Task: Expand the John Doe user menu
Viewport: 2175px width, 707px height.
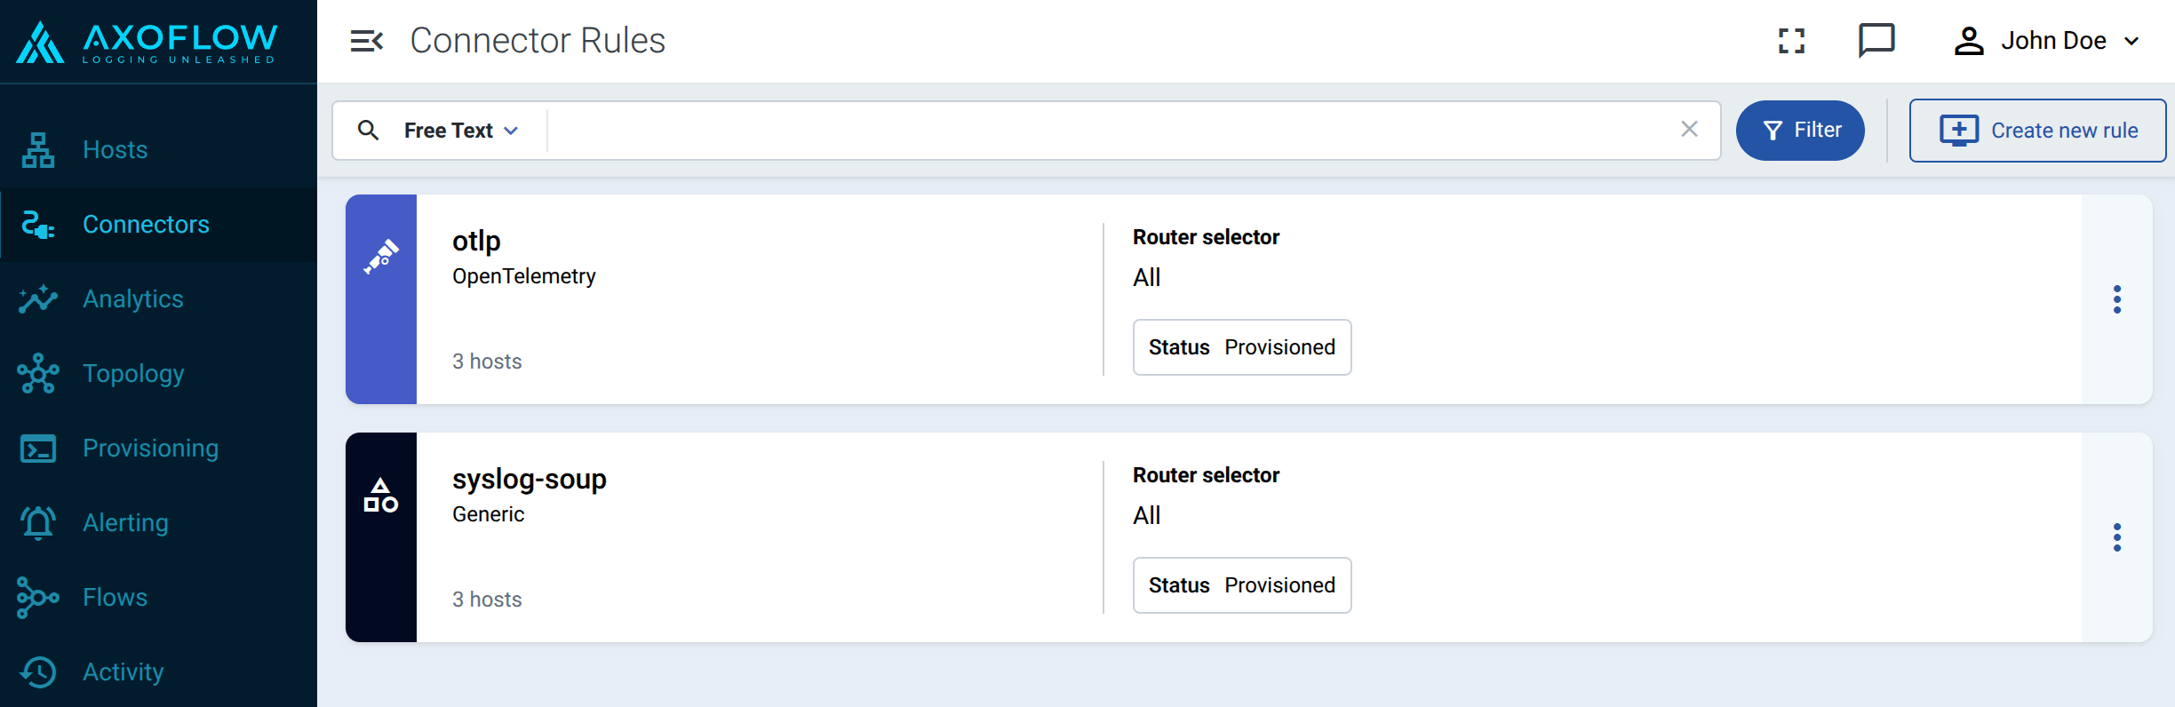Action: [2047, 41]
